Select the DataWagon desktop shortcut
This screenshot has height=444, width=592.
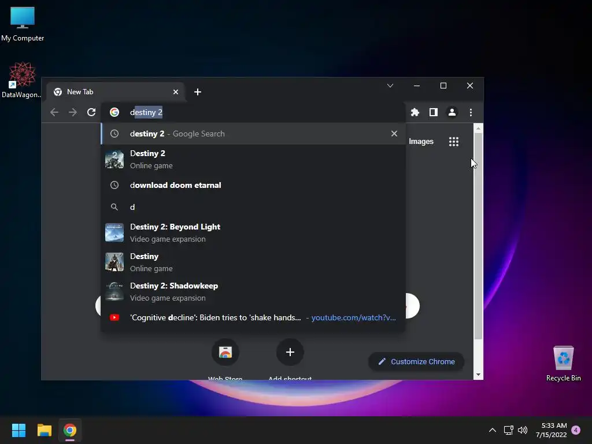click(x=21, y=80)
